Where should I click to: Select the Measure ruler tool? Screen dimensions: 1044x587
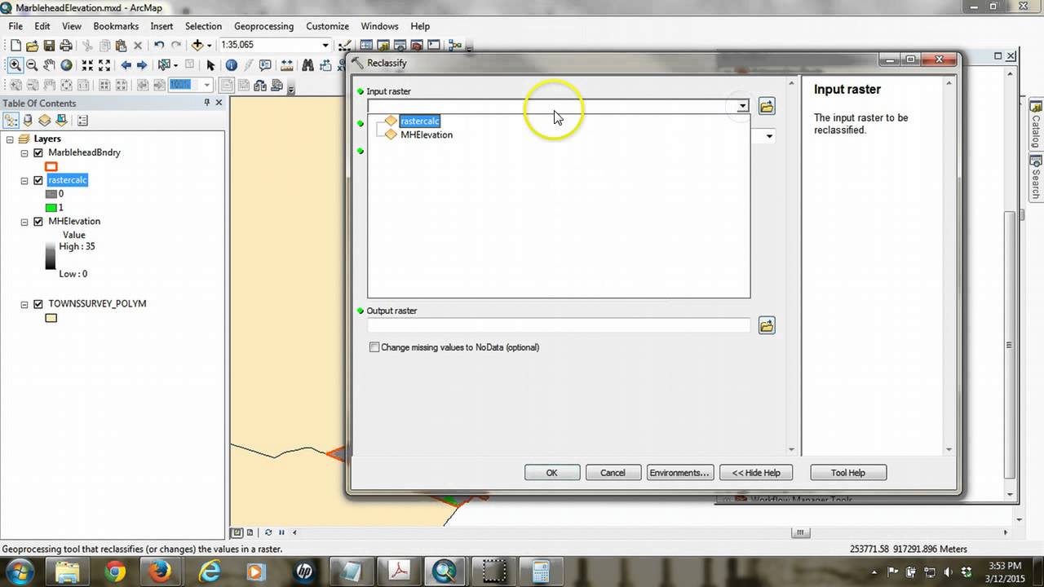pyautogui.click(x=287, y=65)
